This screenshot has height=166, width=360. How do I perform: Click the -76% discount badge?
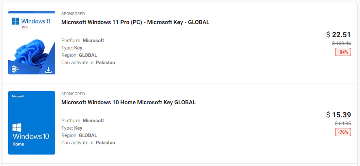pyautogui.click(x=343, y=132)
